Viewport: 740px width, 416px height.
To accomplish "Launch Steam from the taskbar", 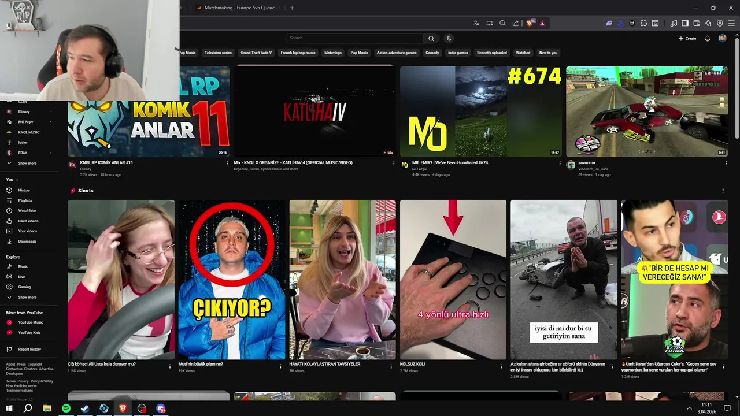I will [85, 408].
